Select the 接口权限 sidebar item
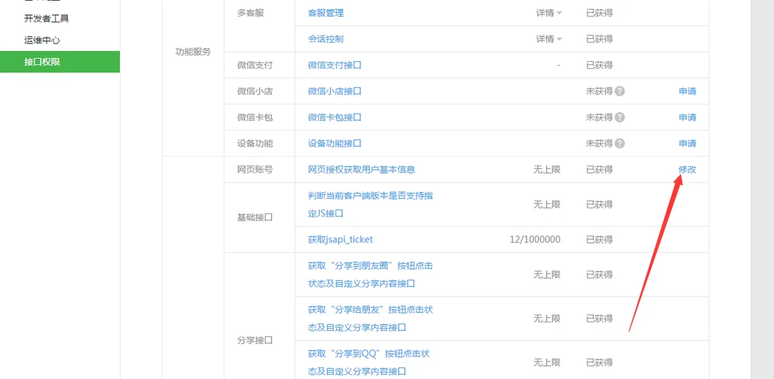This screenshot has width=774, height=379. pyautogui.click(x=59, y=62)
